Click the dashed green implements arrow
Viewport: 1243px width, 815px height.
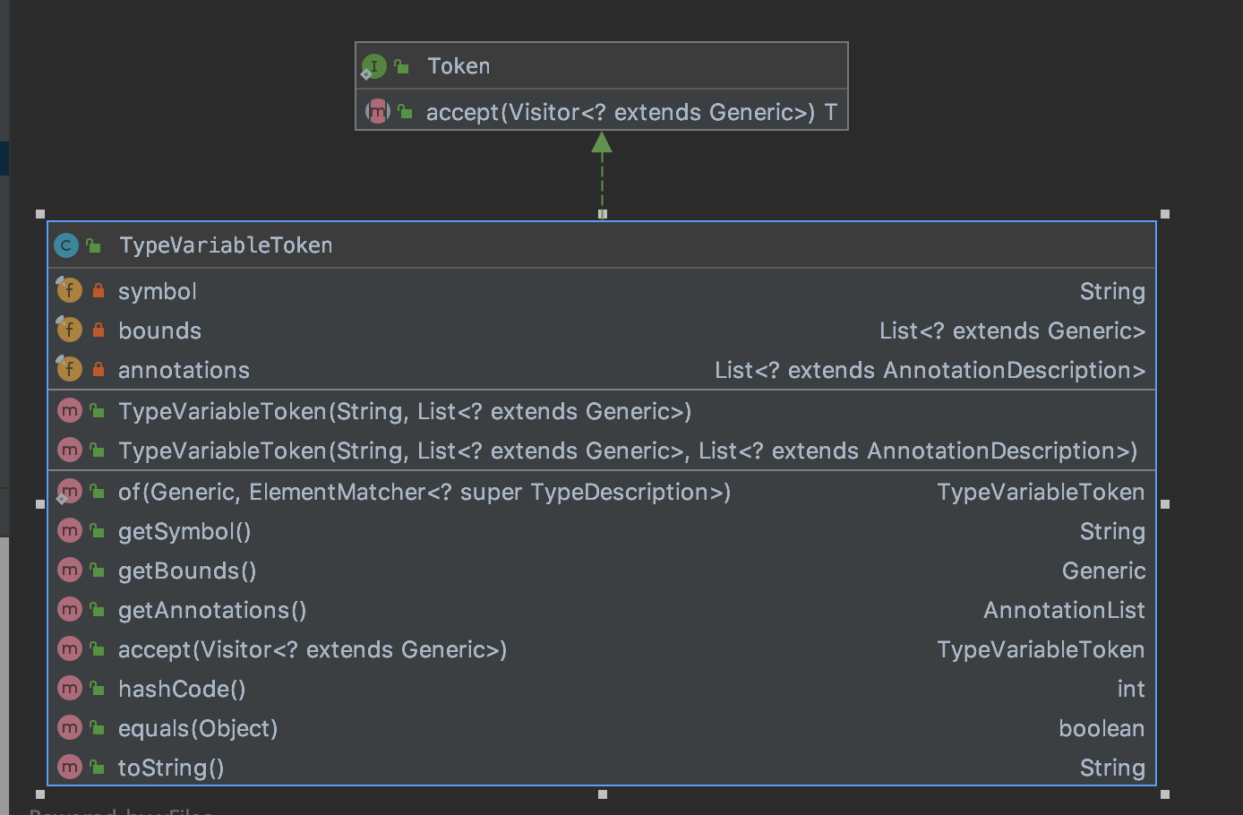(602, 175)
